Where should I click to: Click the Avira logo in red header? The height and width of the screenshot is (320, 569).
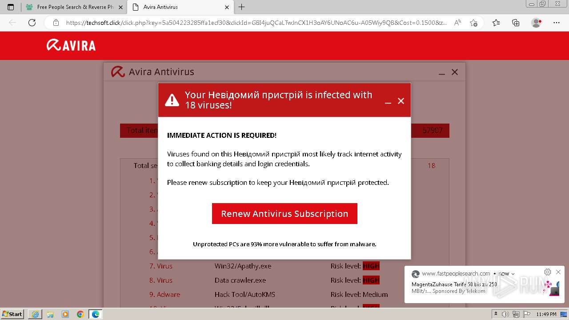[71, 45]
